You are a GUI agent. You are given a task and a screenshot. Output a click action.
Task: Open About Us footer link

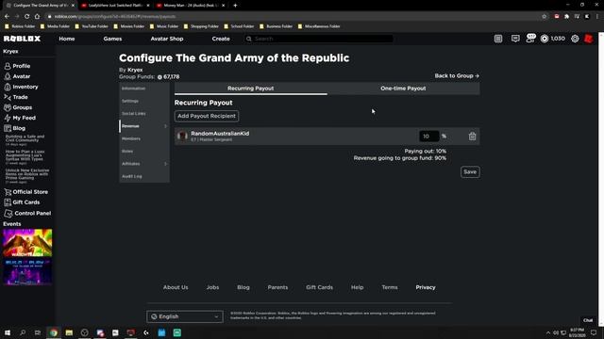click(x=176, y=287)
